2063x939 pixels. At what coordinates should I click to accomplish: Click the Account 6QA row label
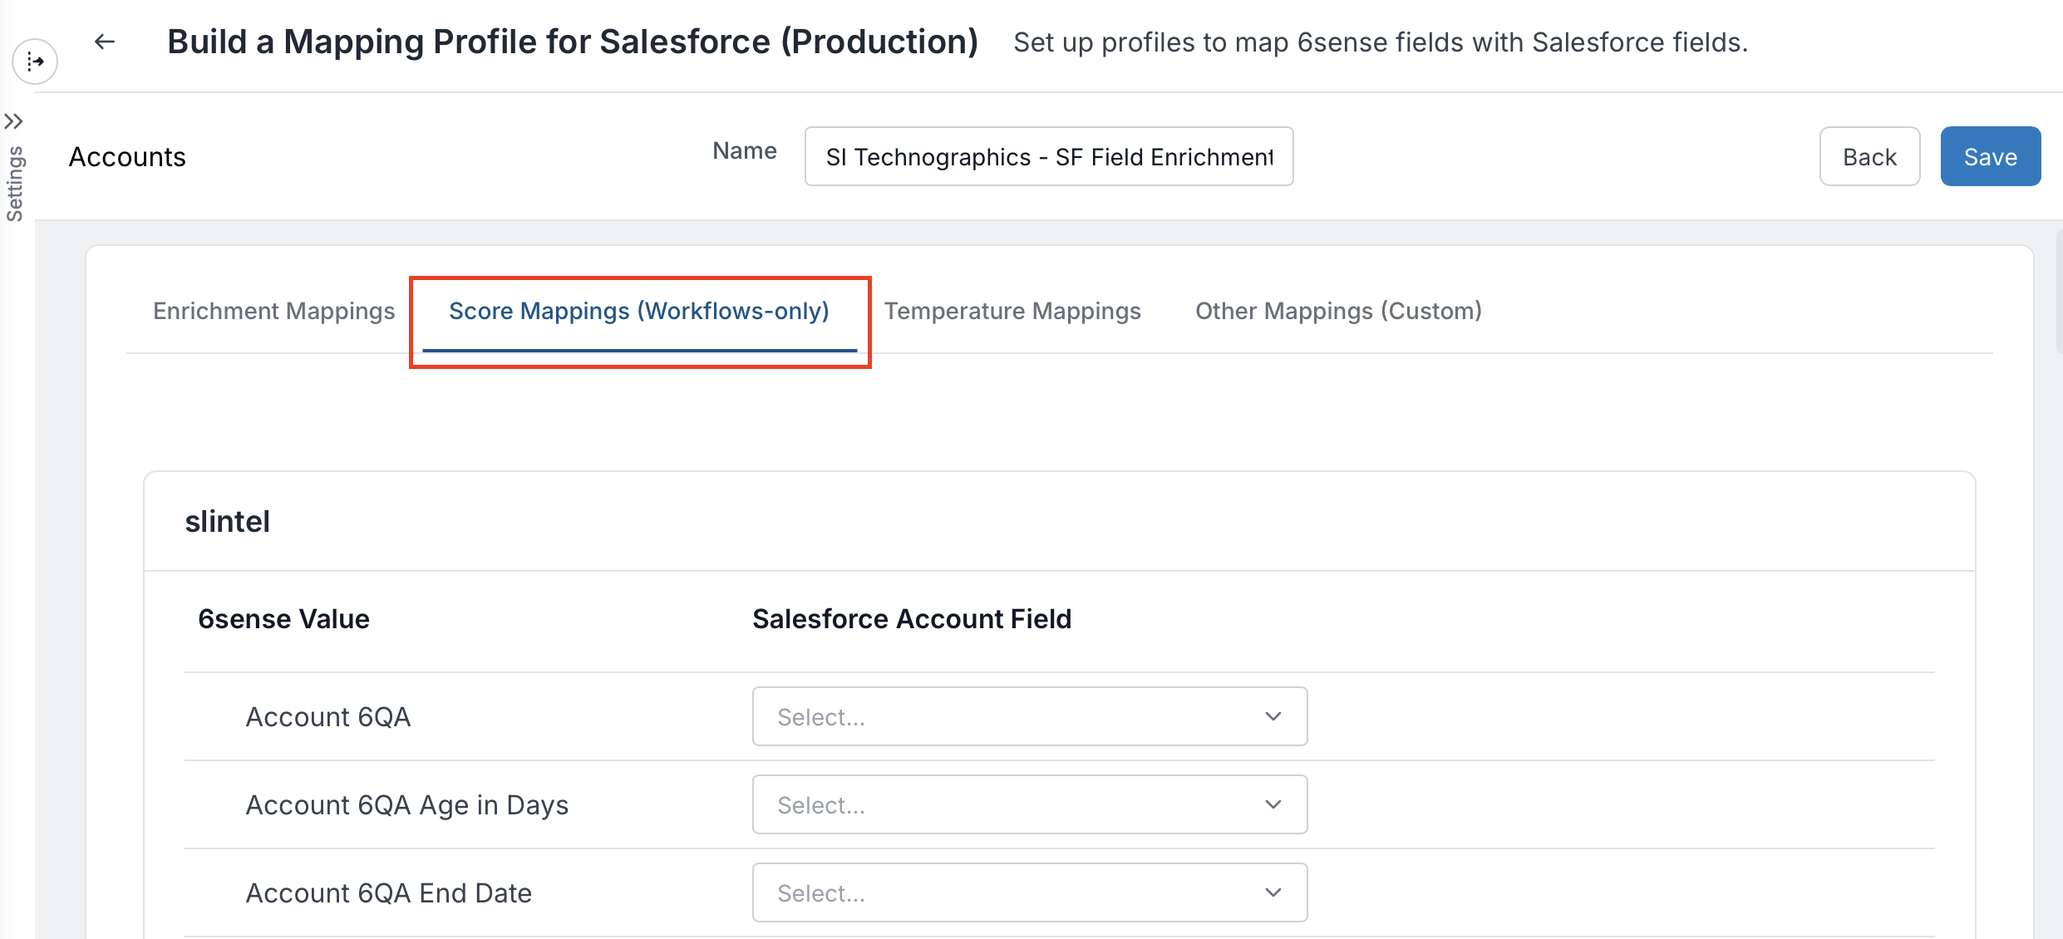pyautogui.click(x=328, y=716)
